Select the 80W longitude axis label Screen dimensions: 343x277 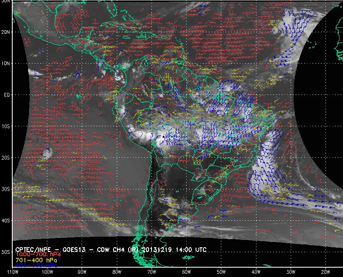(117, 272)
